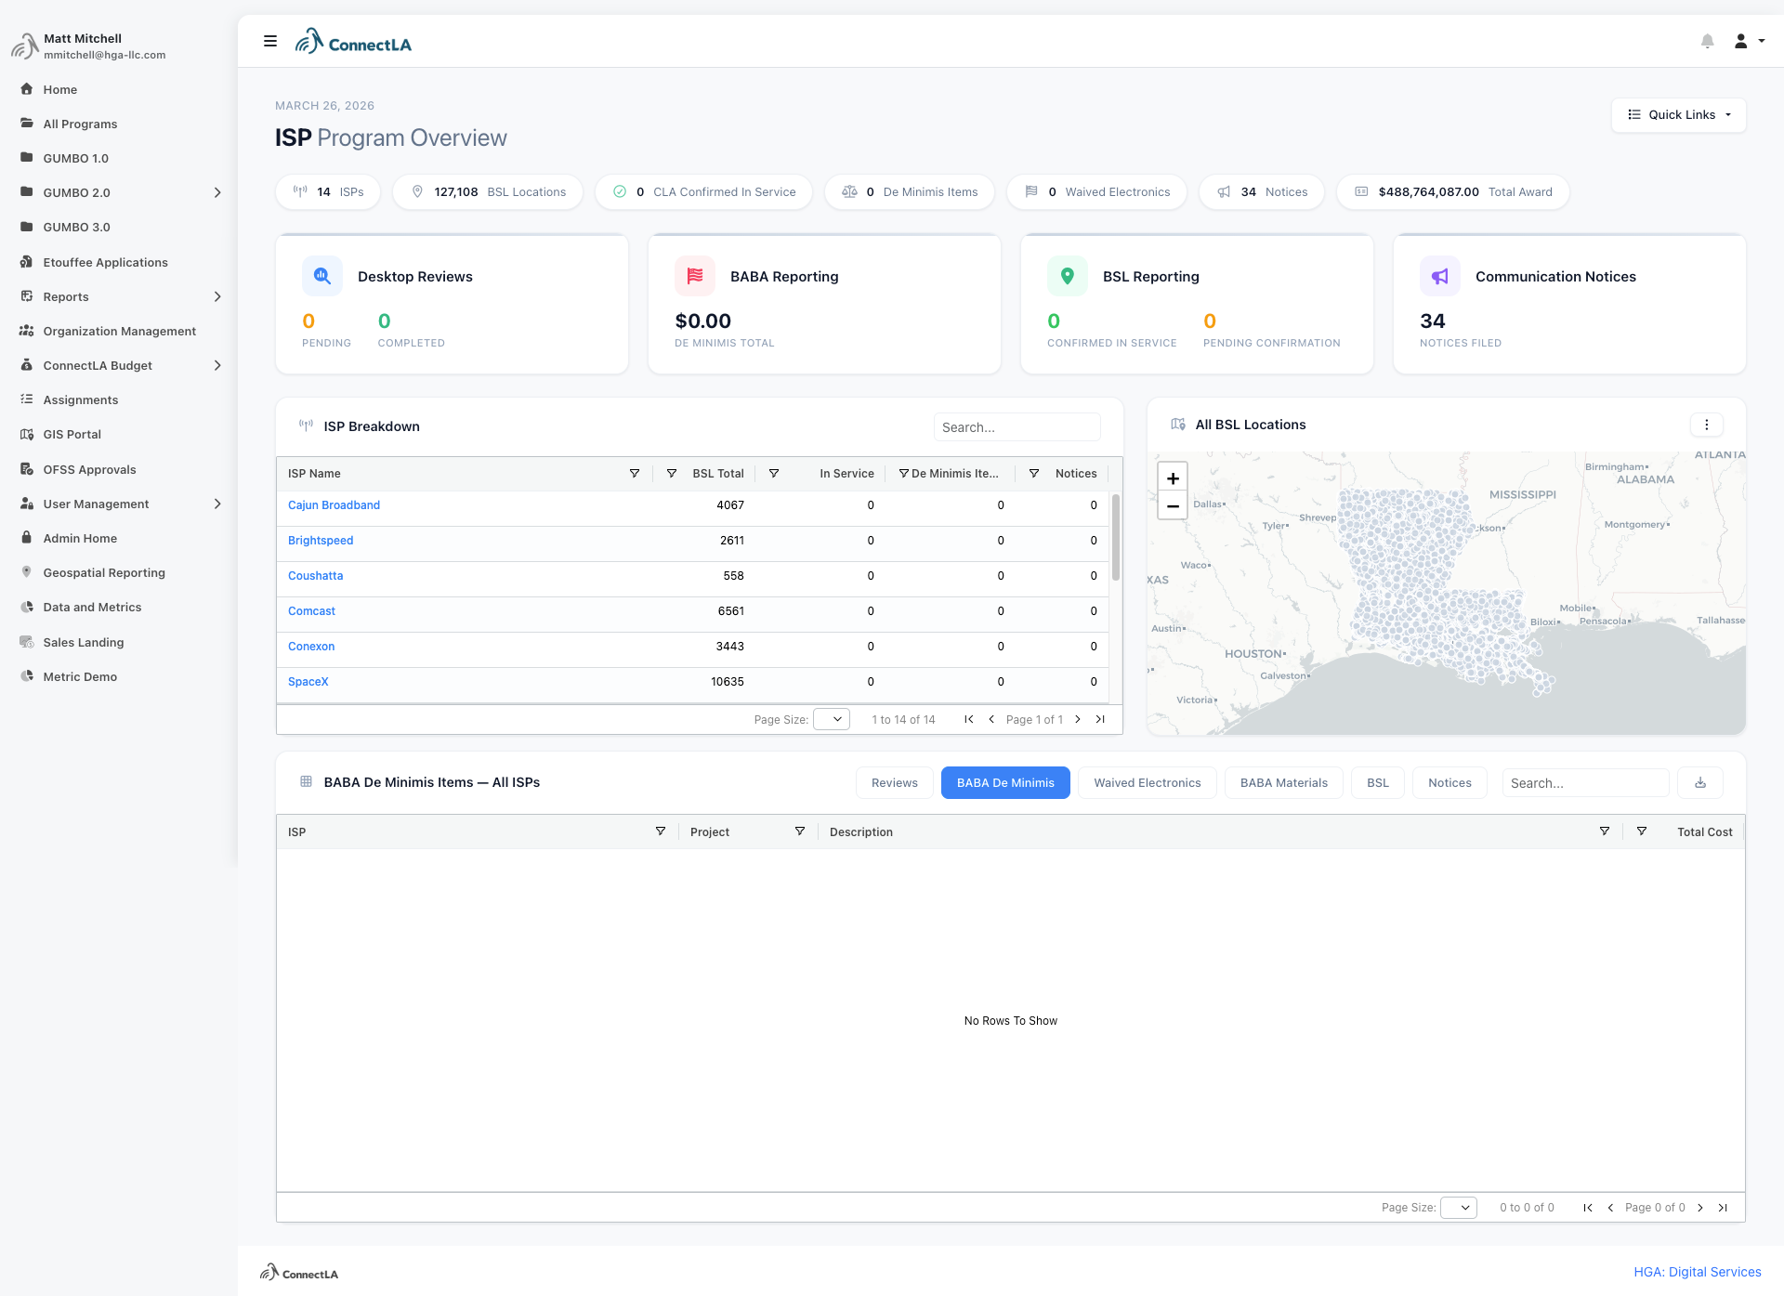1784x1296 pixels.
Task: Click the 34 Notices summary chip
Action: tap(1261, 192)
